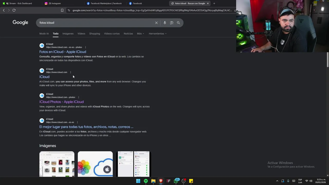Viewport: 329px width, 185px height.
Task: Bookmark this page with the bookmark icon
Action: [x=62, y=10]
